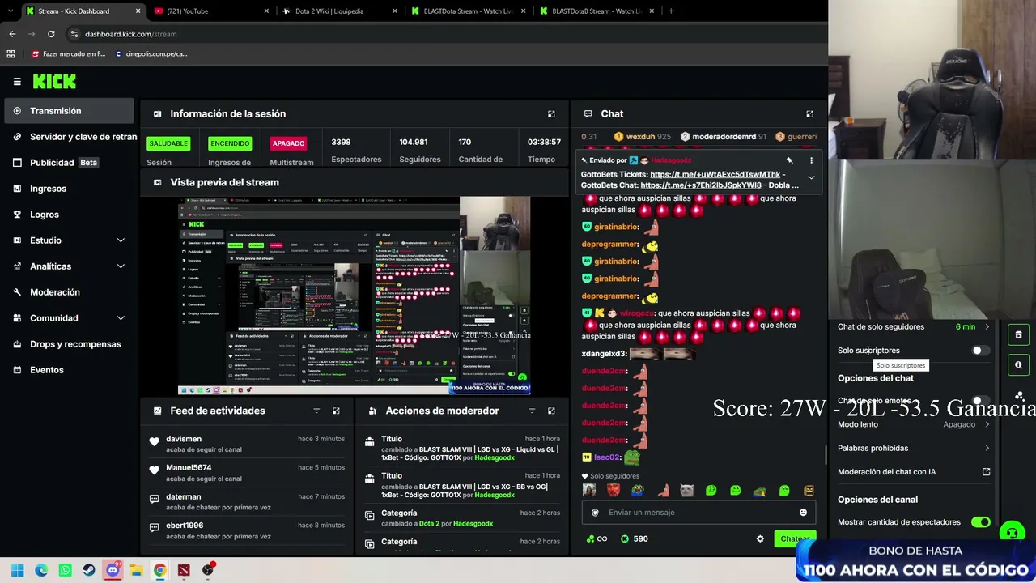Open the GottoBets Tickets Telegram link
The height and width of the screenshot is (583, 1036).
[x=715, y=174]
